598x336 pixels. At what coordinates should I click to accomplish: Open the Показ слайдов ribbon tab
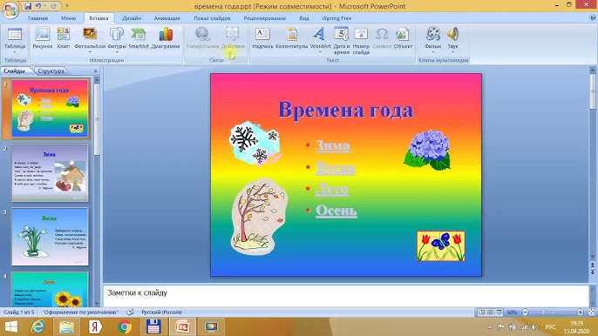coord(212,18)
